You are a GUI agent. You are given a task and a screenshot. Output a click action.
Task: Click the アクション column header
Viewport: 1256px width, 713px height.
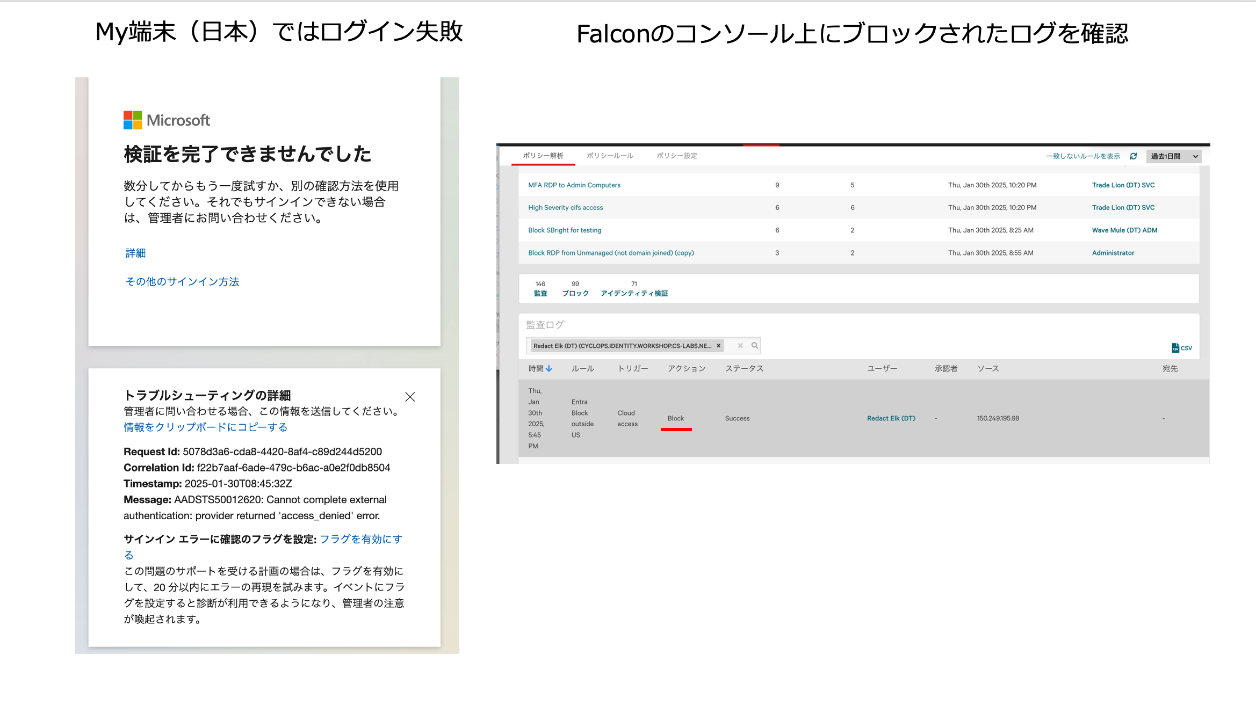pyautogui.click(x=687, y=369)
